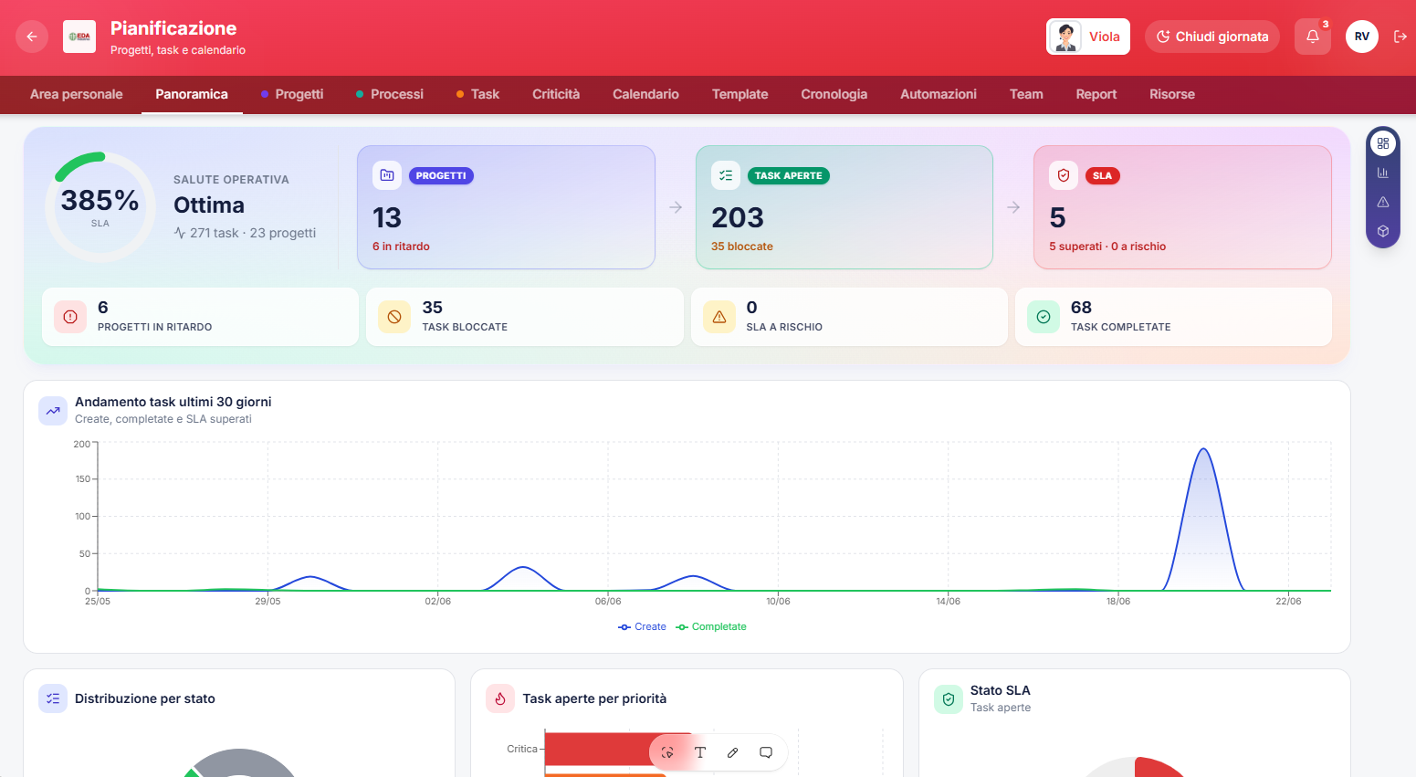Click the Task bloccate blocked icon
The image size is (1416, 777).
point(394,317)
